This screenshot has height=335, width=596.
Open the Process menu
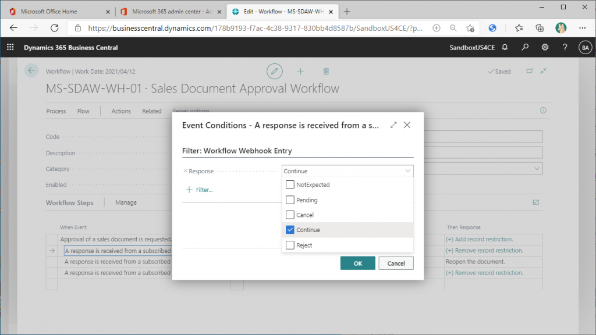point(56,111)
